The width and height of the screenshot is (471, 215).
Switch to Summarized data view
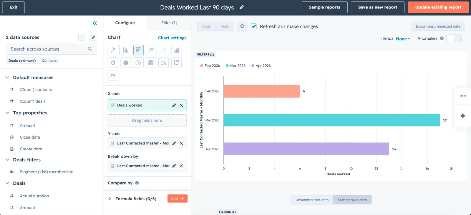pos(352,200)
